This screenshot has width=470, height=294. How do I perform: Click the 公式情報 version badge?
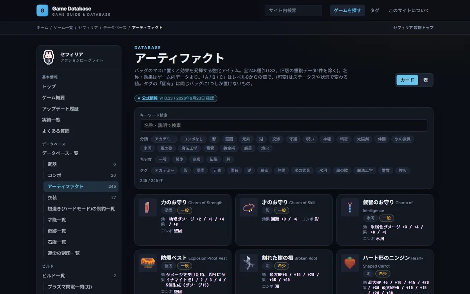(176, 98)
